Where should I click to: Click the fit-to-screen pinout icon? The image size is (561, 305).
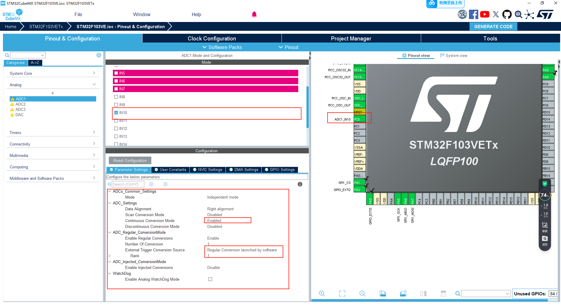pyautogui.click(x=342, y=294)
